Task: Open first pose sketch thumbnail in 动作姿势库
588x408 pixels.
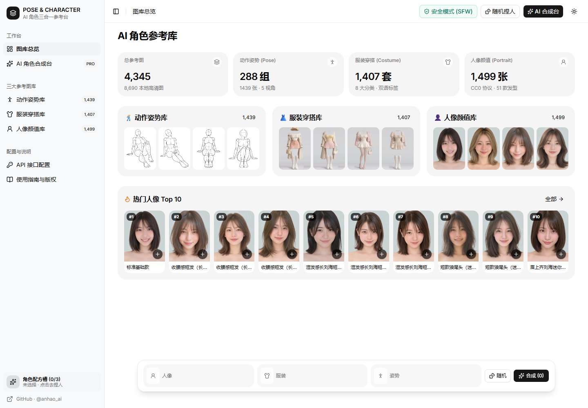Action: [x=140, y=149]
